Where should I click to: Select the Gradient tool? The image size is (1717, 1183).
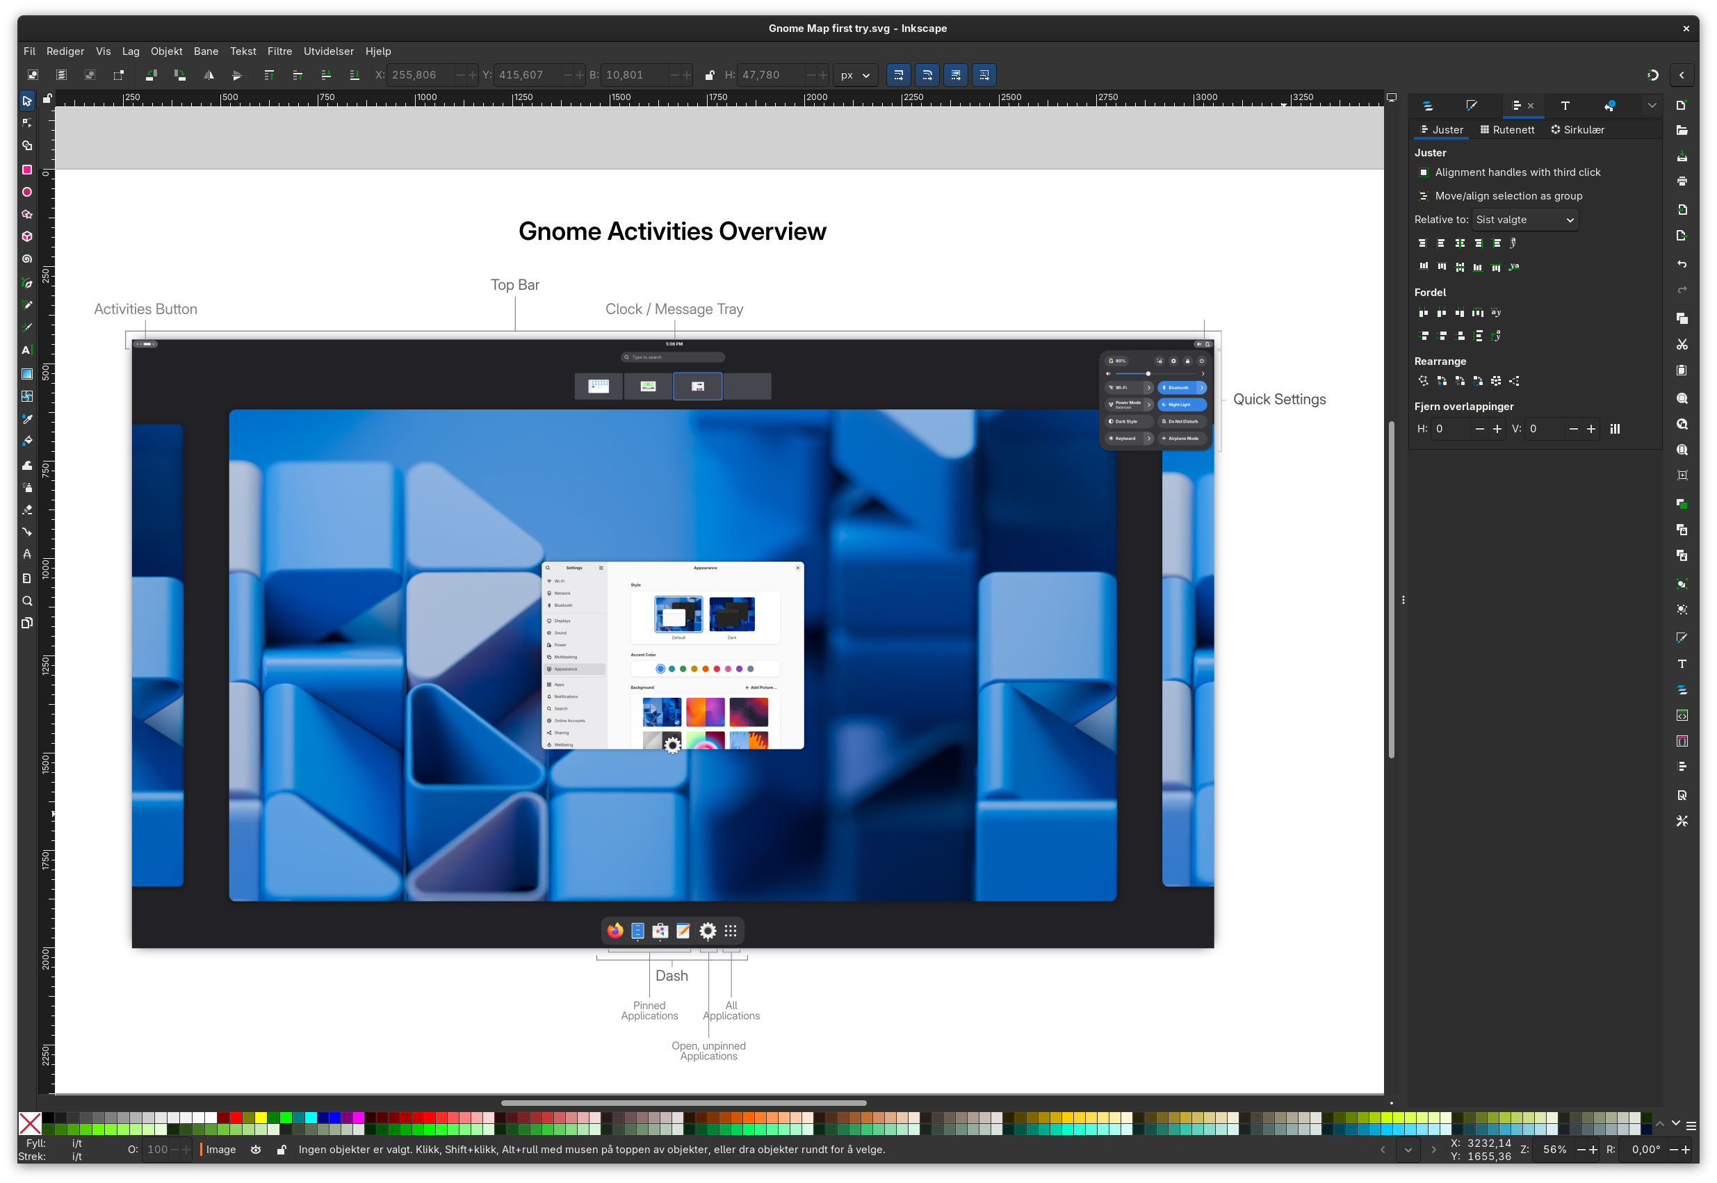click(26, 373)
